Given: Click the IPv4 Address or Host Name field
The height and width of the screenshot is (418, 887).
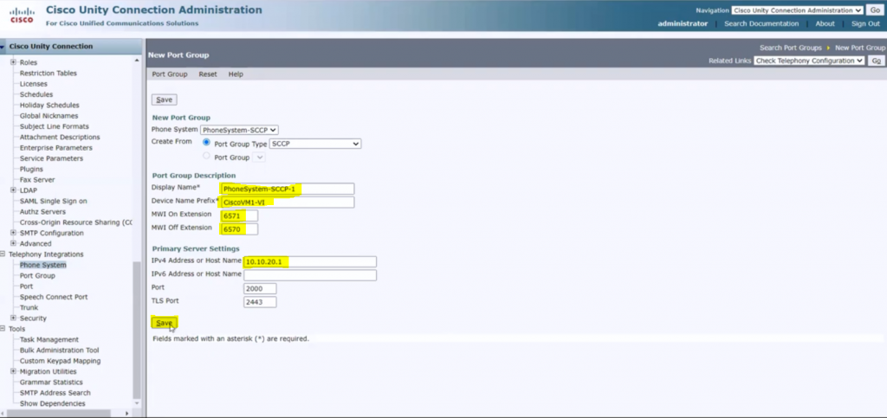Looking at the screenshot, I should coord(310,261).
